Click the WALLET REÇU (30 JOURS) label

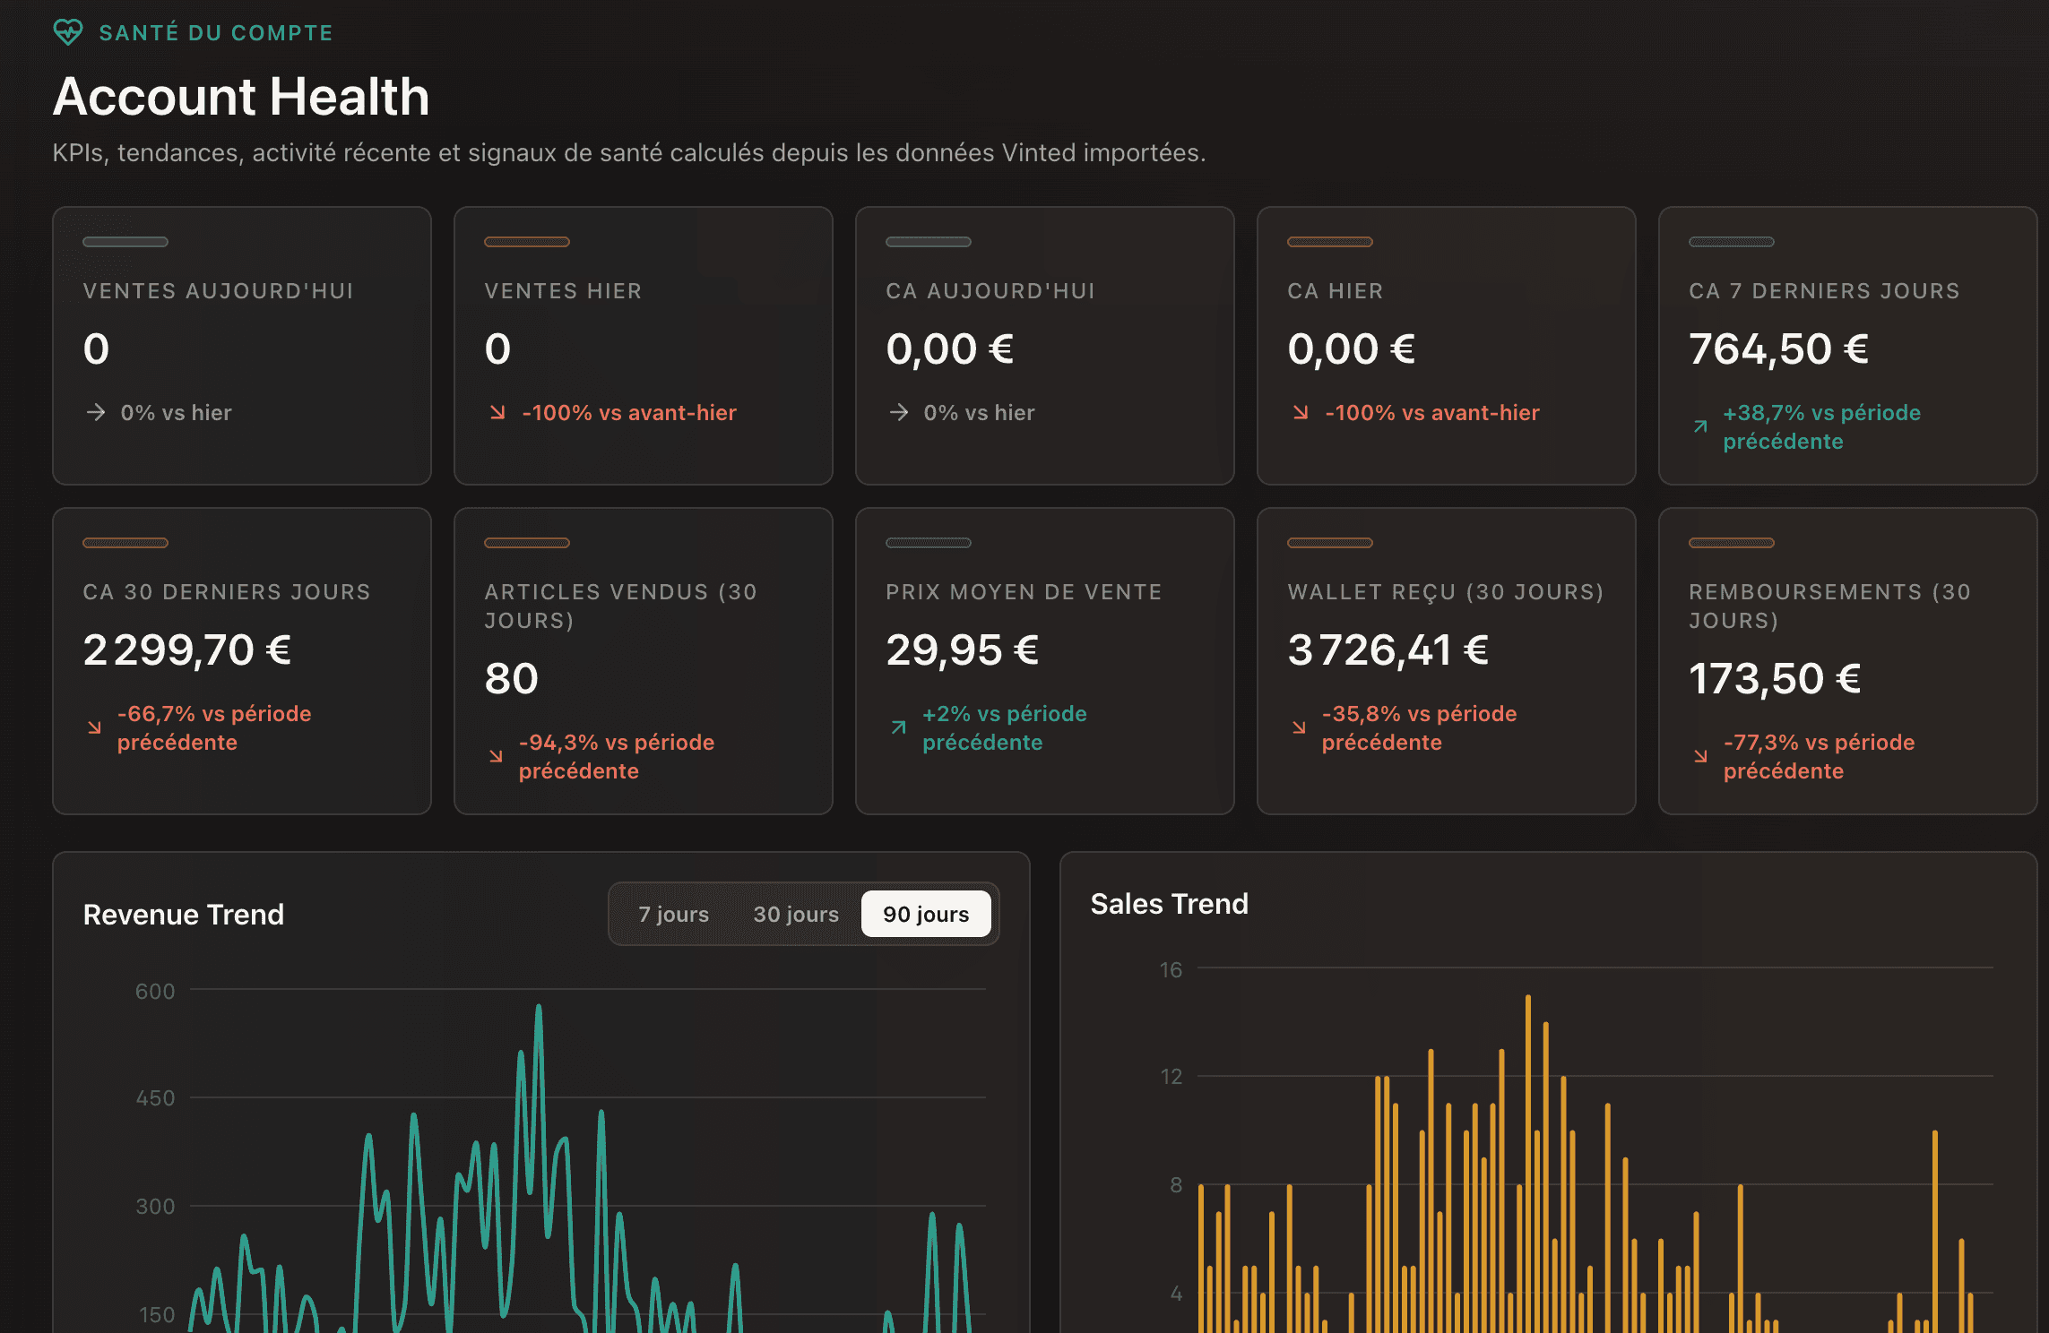tap(1446, 592)
